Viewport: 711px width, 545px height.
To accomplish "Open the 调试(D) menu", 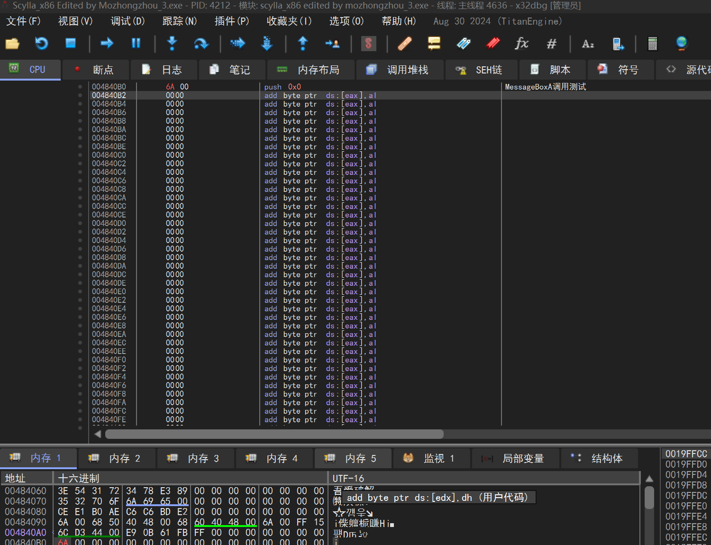I will tap(128, 21).
